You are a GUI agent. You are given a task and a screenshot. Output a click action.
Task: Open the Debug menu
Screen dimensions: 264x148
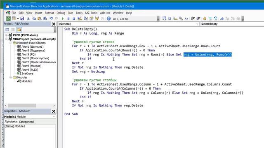61,13
